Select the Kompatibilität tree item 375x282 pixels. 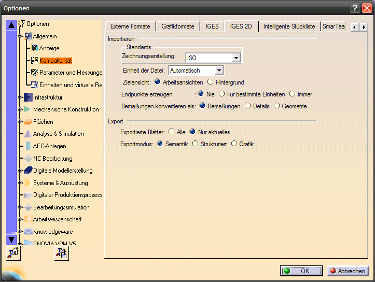[55, 61]
